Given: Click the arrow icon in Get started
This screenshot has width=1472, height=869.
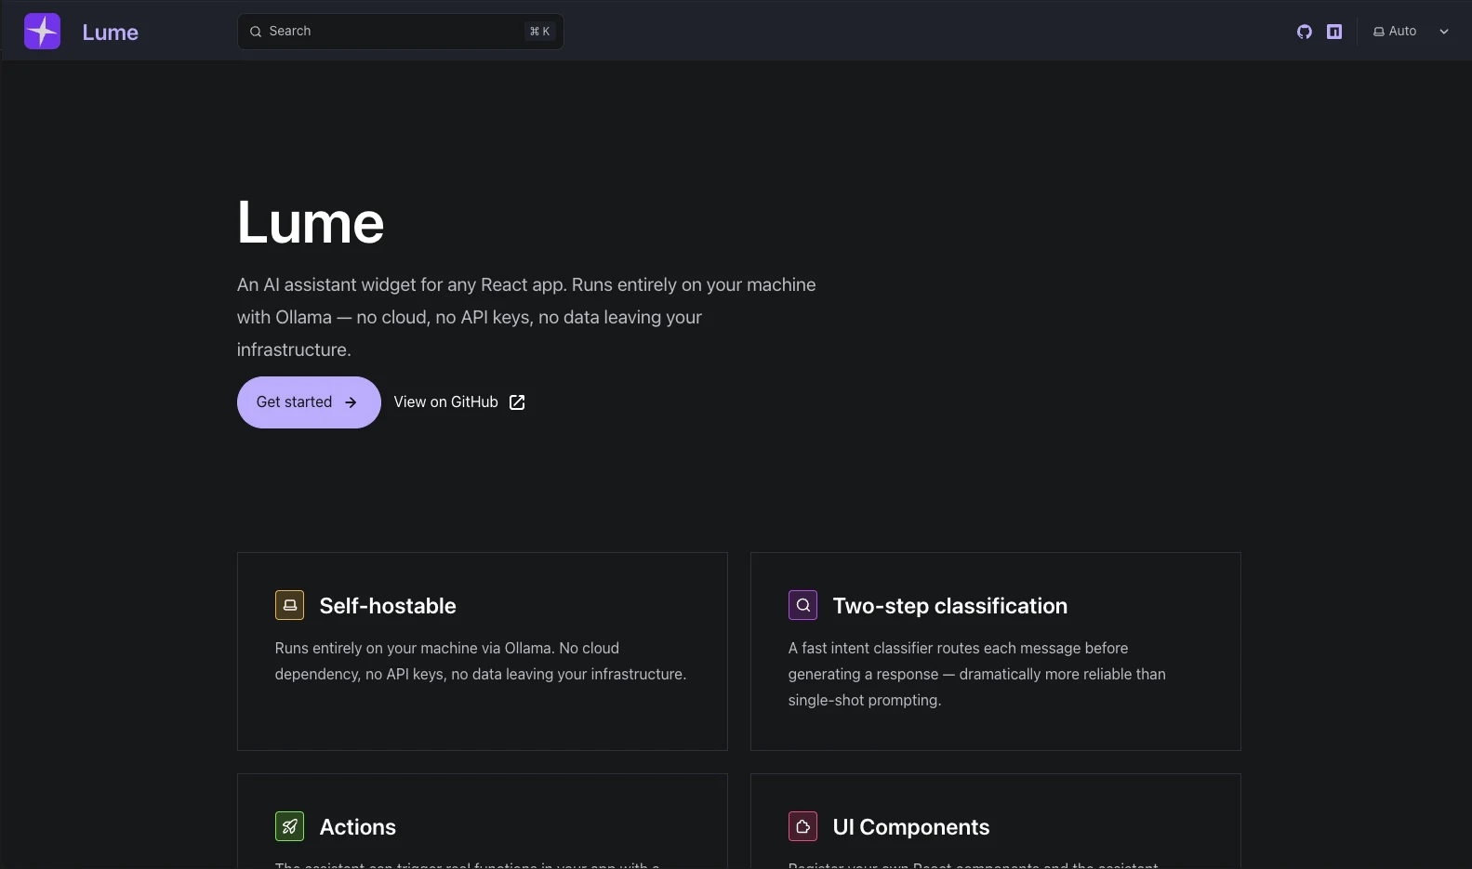Looking at the screenshot, I should tap(351, 402).
